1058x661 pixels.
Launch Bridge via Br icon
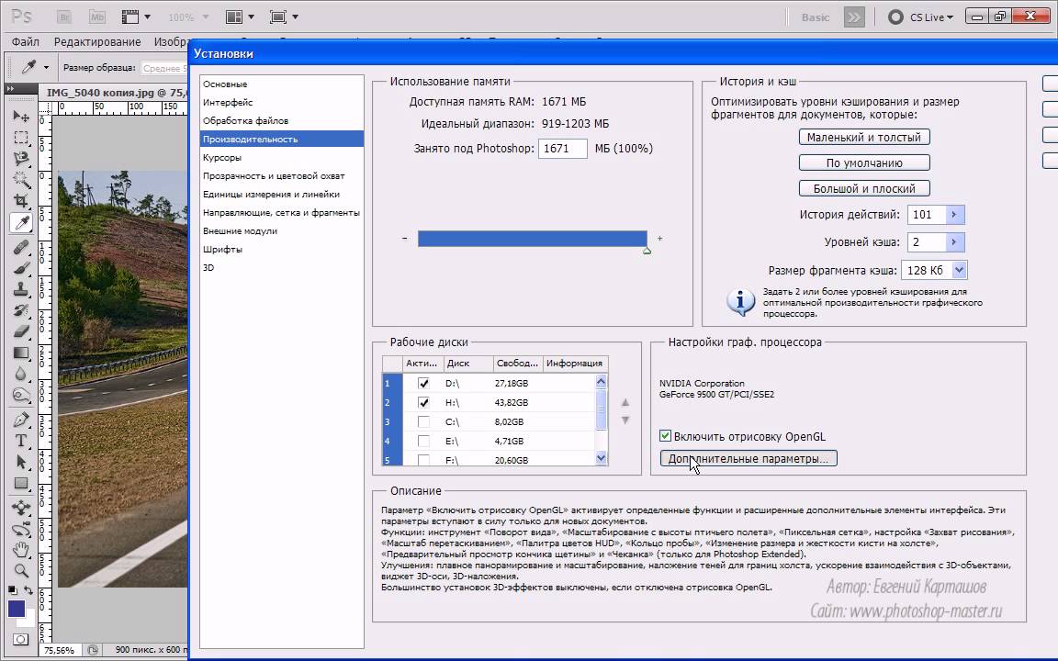[x=65, y=17]
